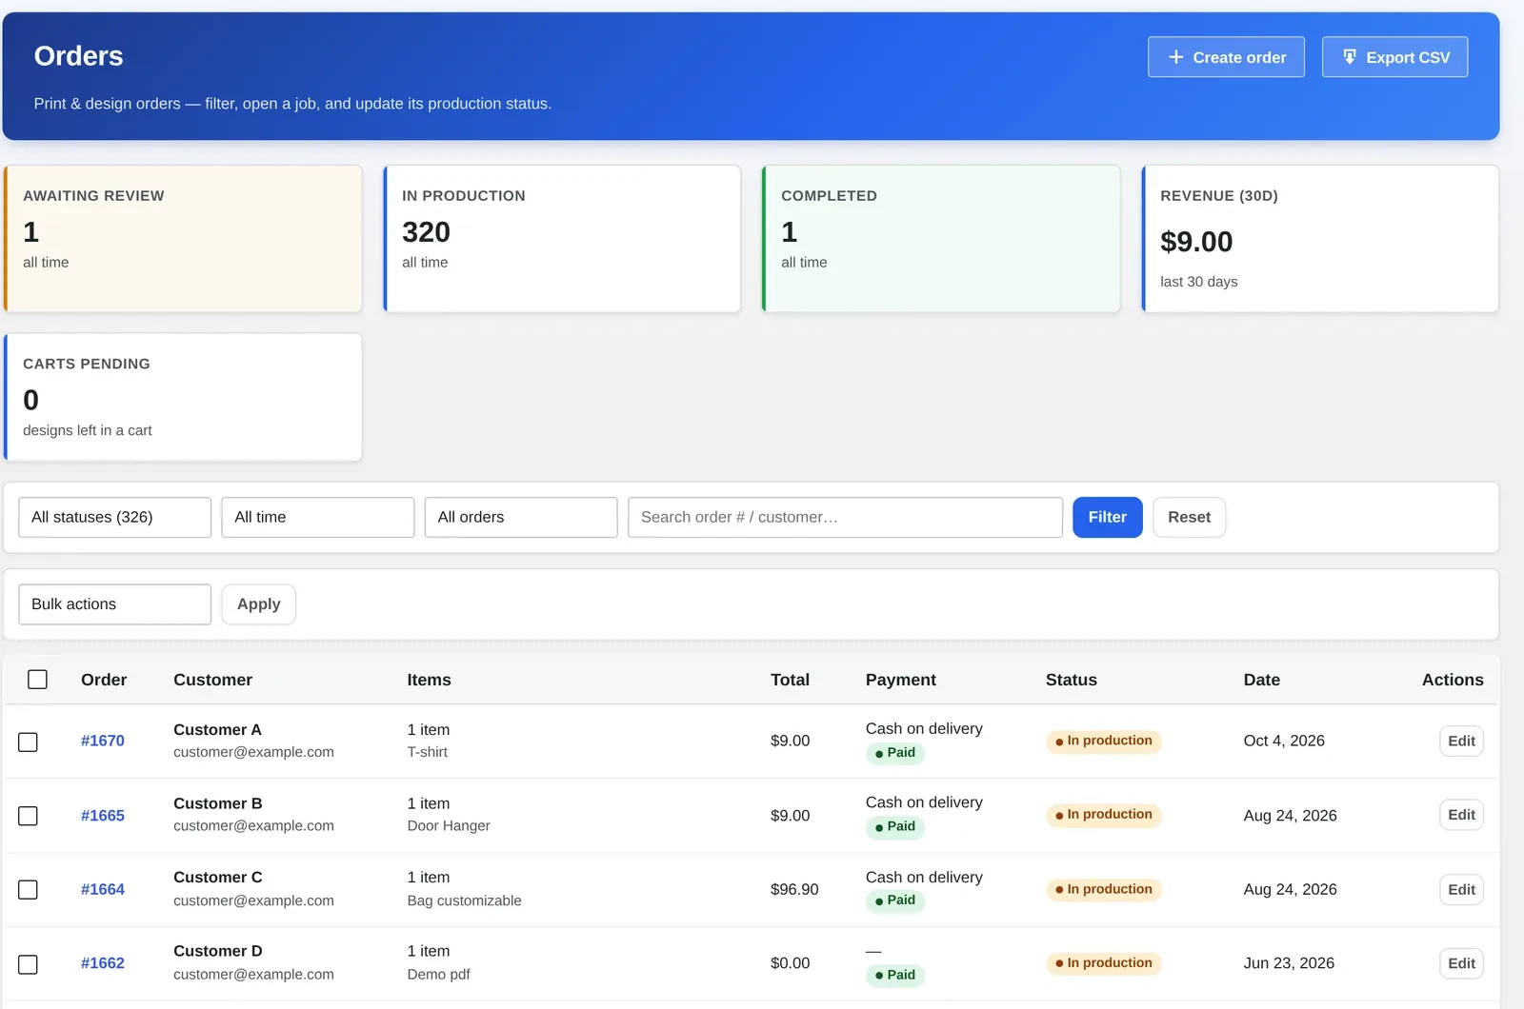
Task: Click the blue Filter button
Action: point(1107,517)
